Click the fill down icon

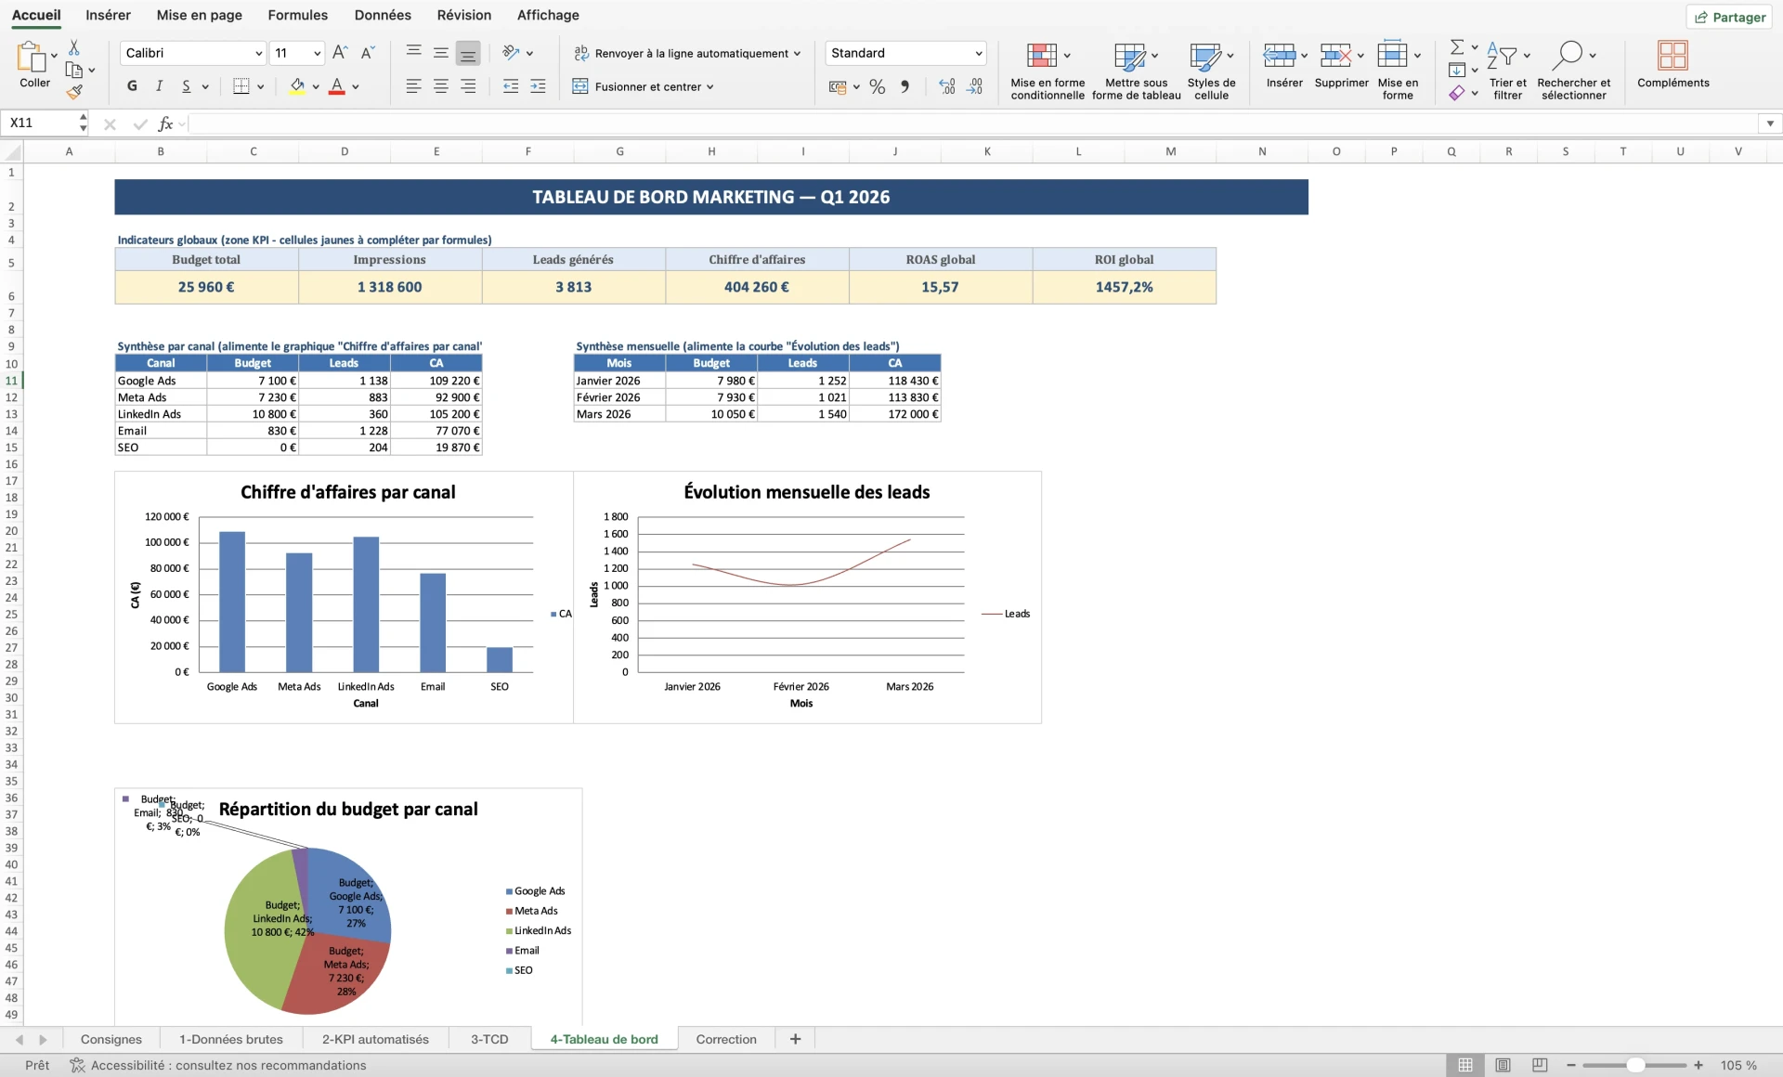click(1457, 70)
